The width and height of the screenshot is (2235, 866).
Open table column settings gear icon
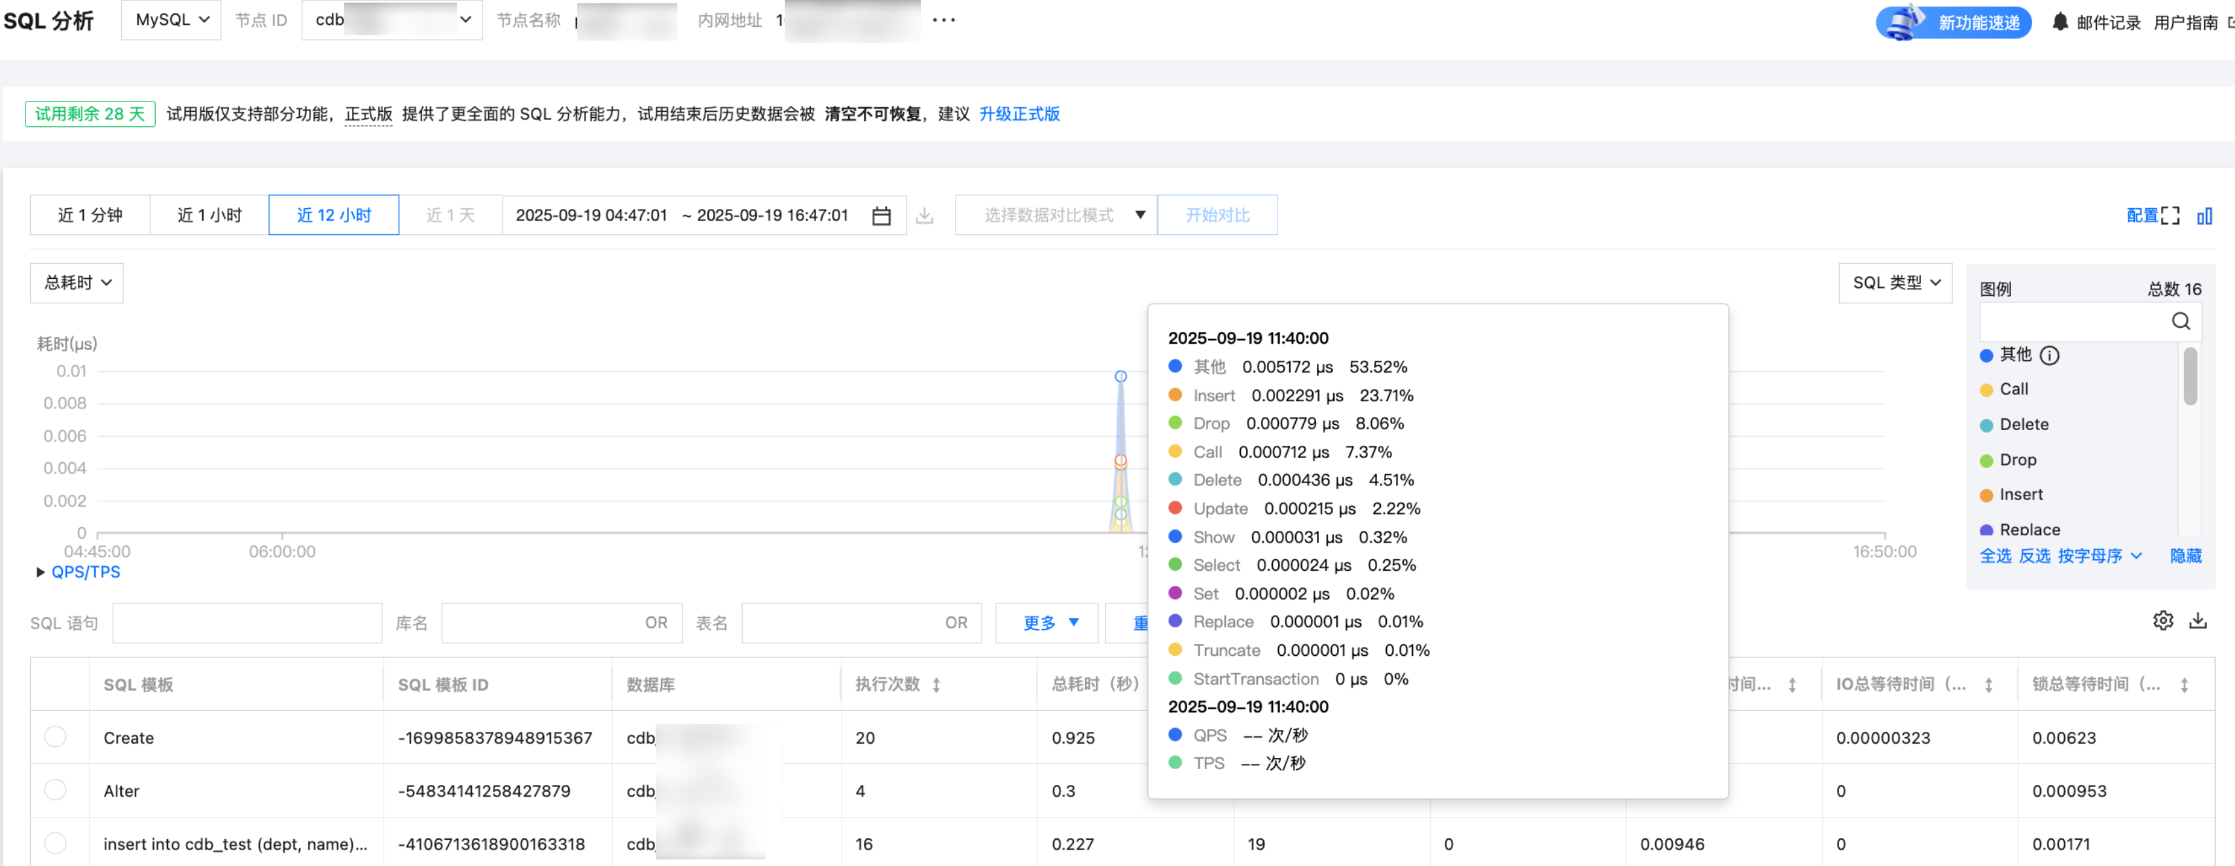(x=2163, y=621)
